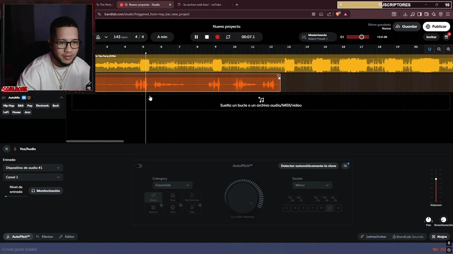The height and width of the screenshot is (254, 453).
Task: Click timeline ruler at bar 10
Action: (x=234, y=47)
